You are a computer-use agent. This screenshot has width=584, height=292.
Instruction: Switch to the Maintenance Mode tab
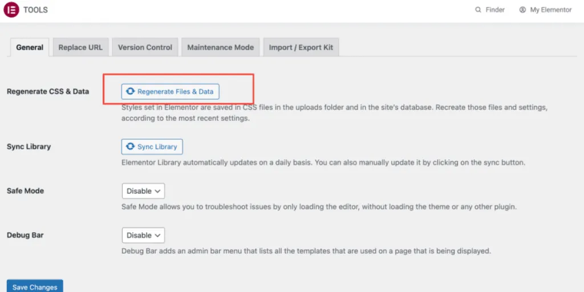tap(220, 47)
